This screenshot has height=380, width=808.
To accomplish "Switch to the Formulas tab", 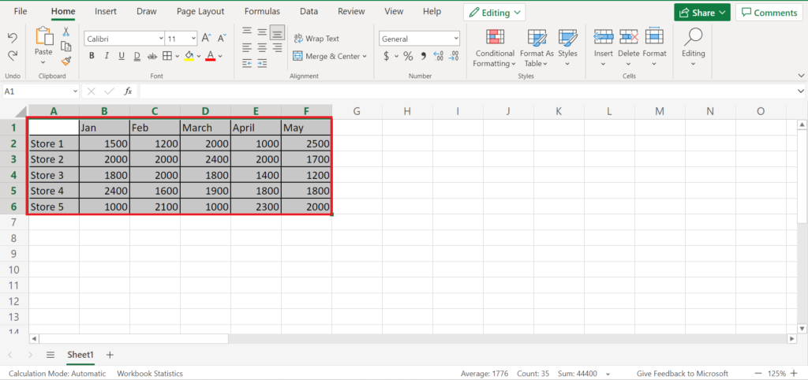I will tap(262, 11).
